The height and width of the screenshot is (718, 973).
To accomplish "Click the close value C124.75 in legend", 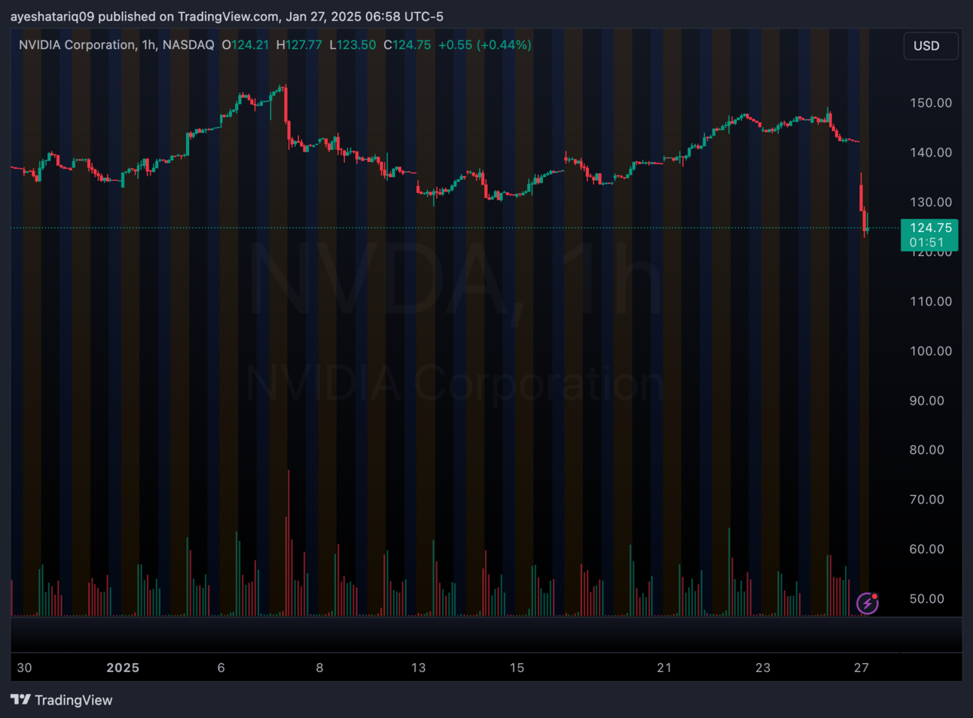I will (407, 45).
